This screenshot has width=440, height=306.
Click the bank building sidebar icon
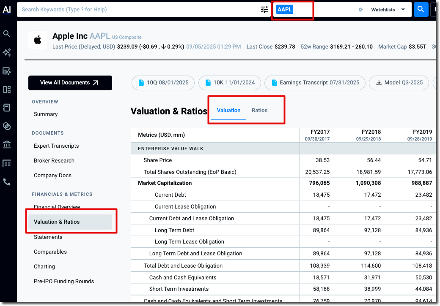(7, 145)
